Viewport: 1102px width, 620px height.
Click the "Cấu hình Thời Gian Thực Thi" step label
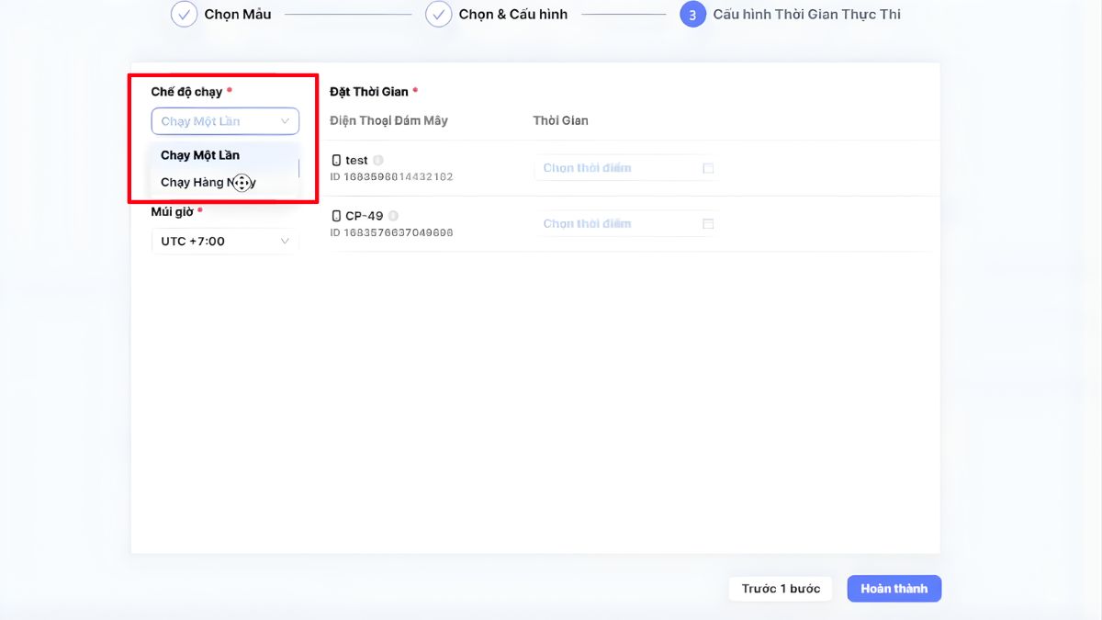click(x=808, y=14)
